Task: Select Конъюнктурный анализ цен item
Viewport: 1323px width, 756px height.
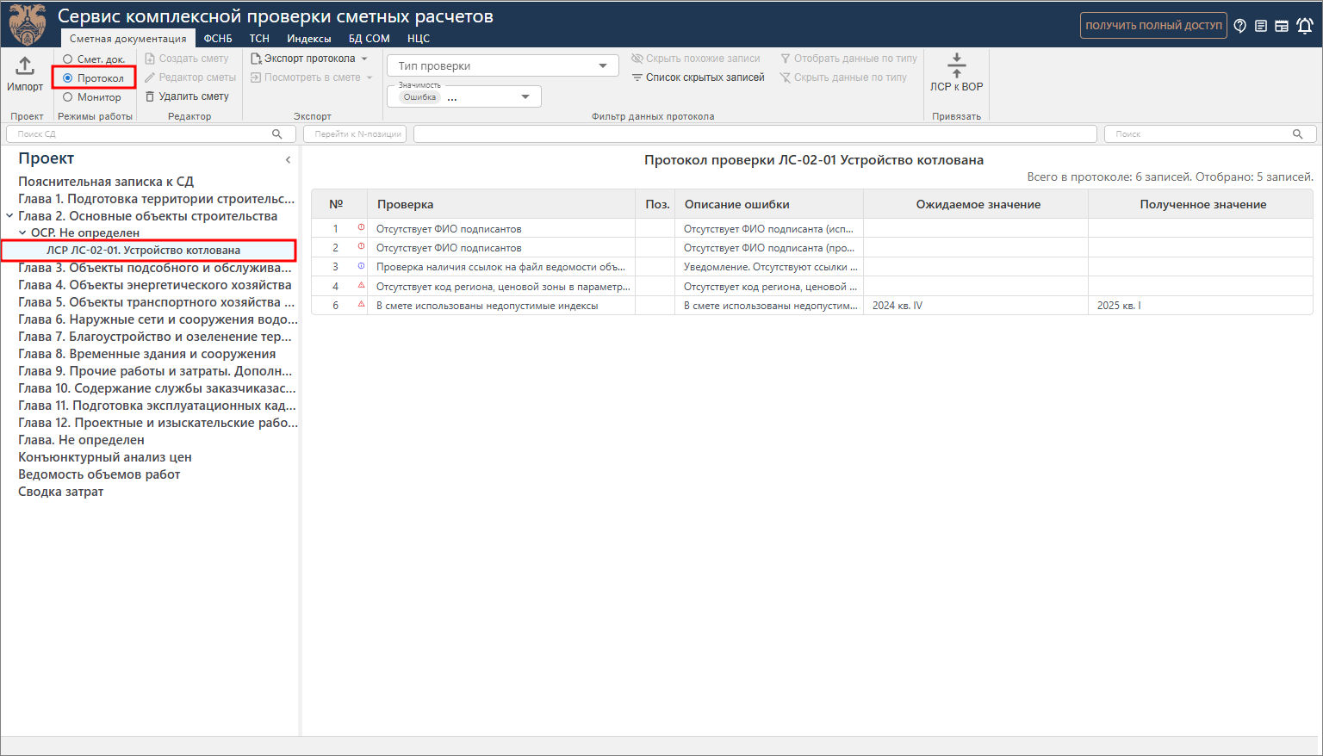Action: [x=105, y=457]
